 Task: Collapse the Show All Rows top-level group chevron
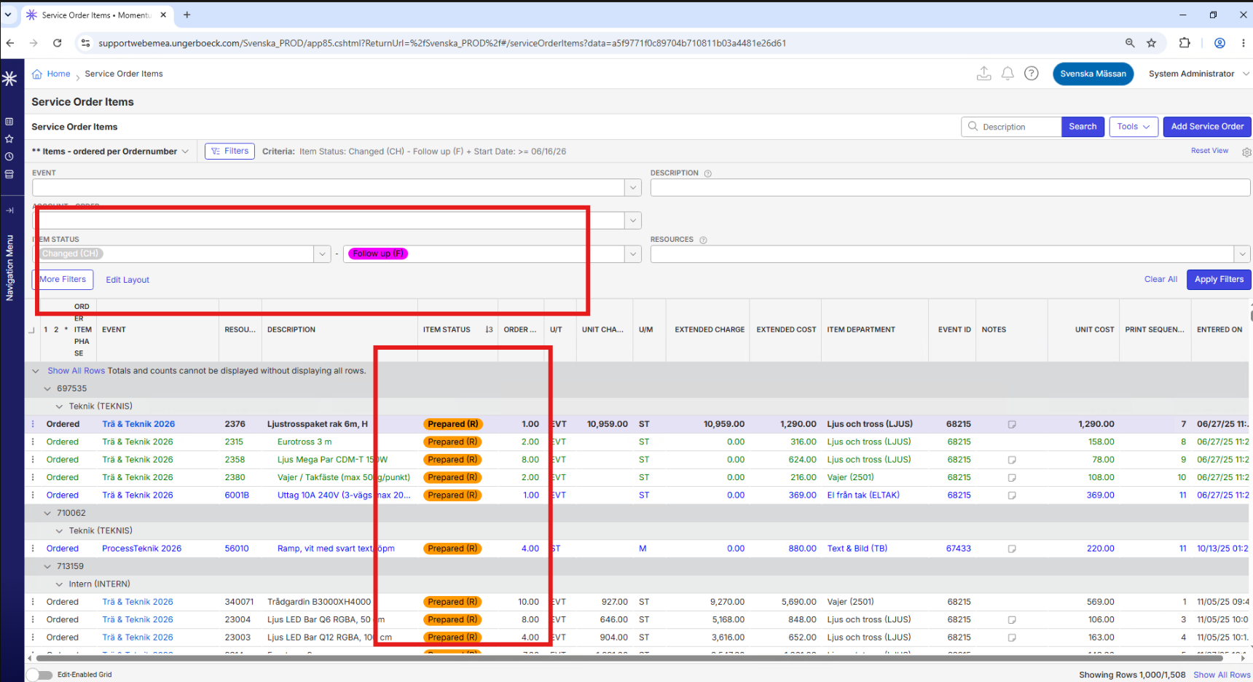(35, 371)
